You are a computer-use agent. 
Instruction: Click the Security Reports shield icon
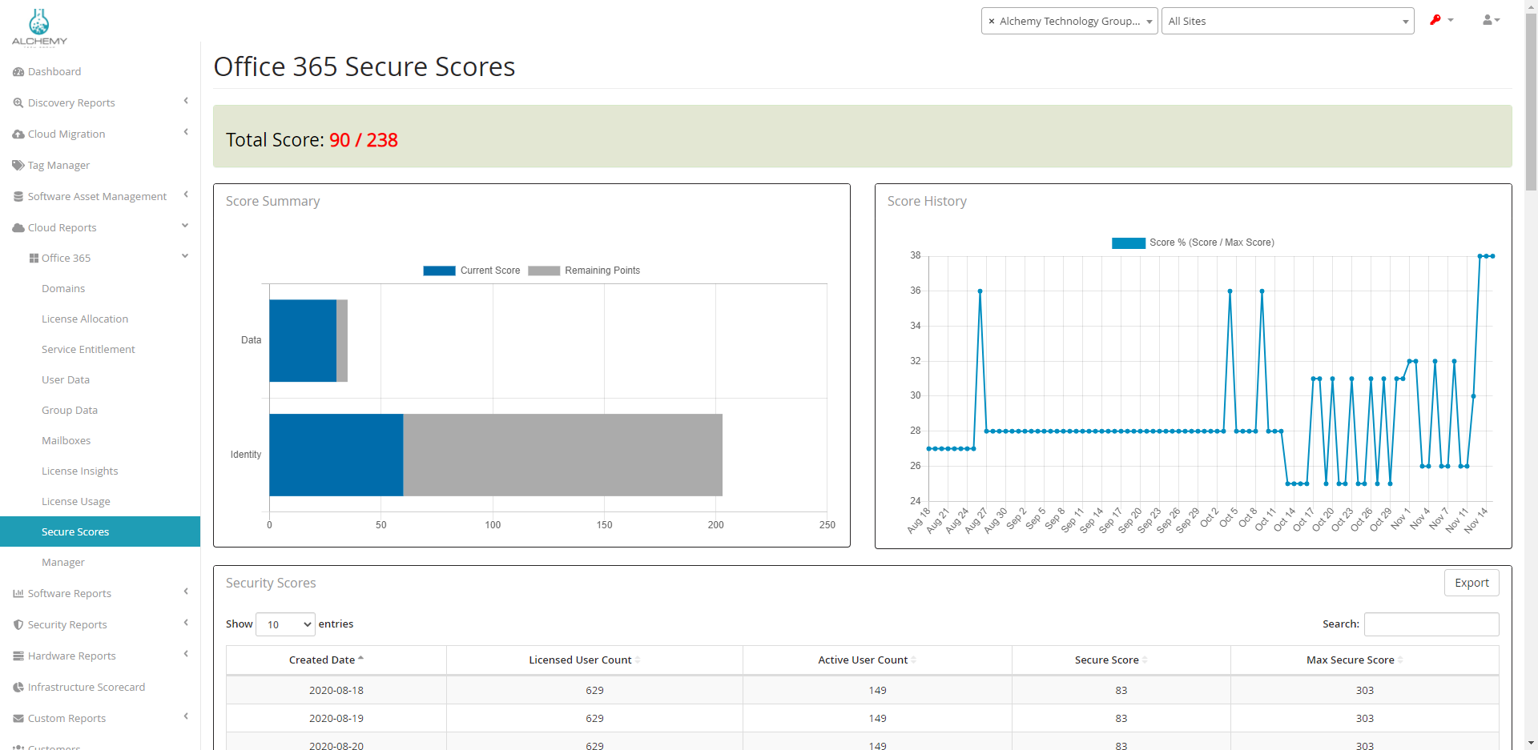coord(18,625)
